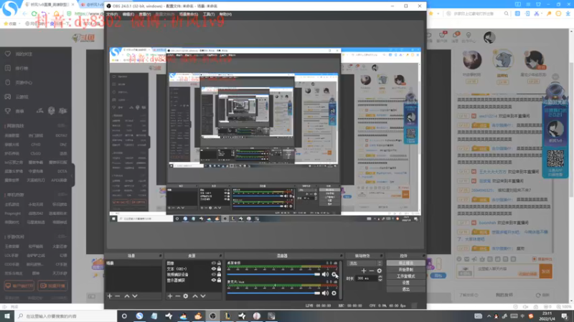Image resolution: width=574 pixels, height=322 pixels.
Task: Open transition properties gear icon
Action: [380, 270]
